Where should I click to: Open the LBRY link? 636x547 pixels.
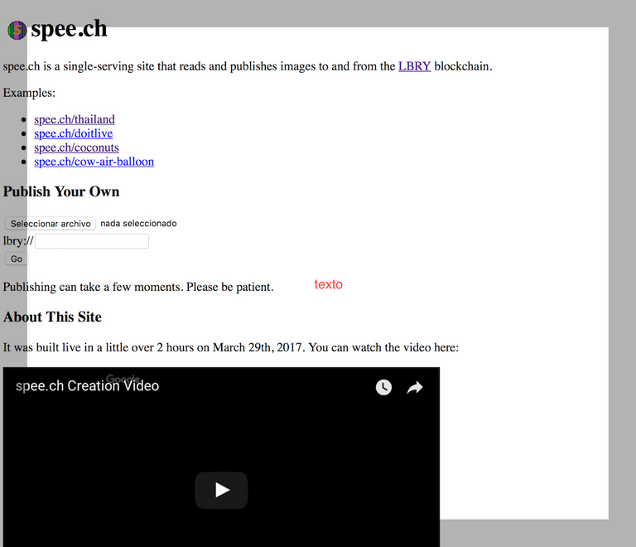(x=415, y=66)
